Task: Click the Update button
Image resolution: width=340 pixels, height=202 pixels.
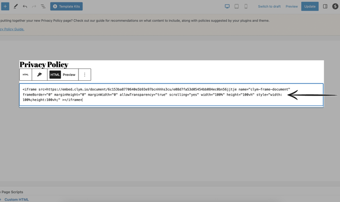Action: point(310,6)
